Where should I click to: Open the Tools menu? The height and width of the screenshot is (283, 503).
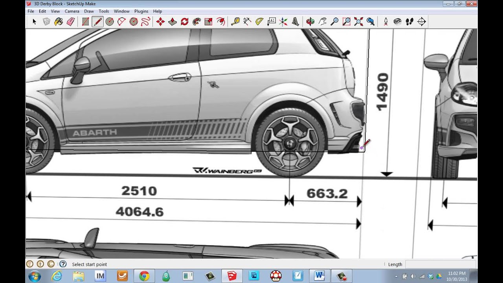[x=104, y=11]
